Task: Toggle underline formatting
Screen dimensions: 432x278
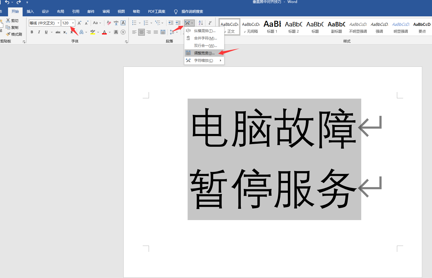Action: 46,32
